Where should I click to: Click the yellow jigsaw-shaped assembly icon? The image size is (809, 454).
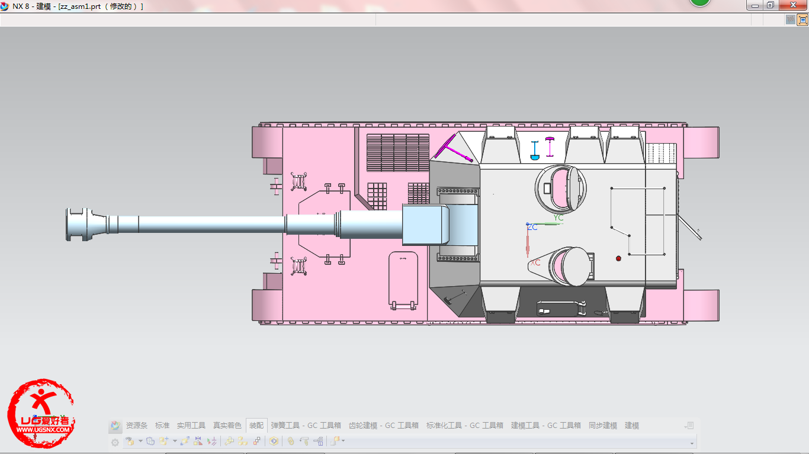(229, 441)
